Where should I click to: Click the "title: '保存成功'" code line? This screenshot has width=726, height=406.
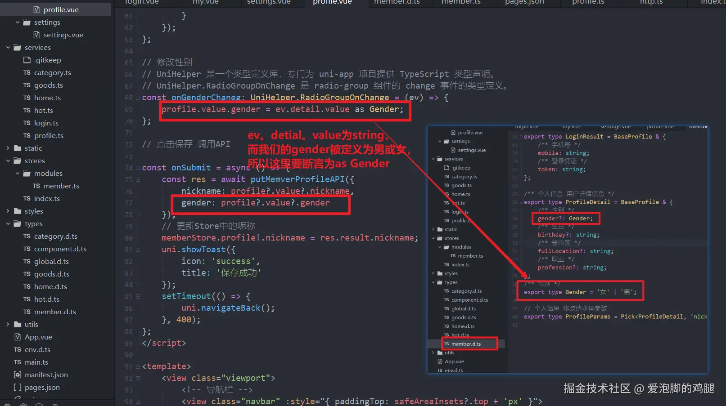coord(221,273)
